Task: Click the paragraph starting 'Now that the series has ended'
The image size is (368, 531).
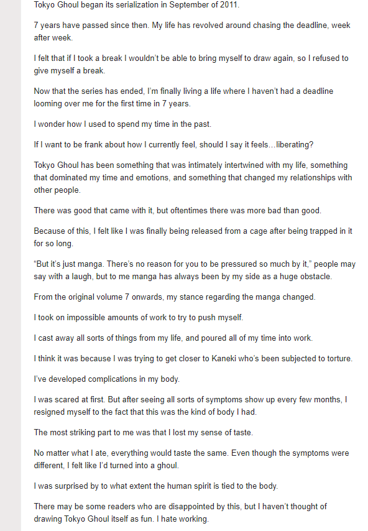Action: coord(183,97)
